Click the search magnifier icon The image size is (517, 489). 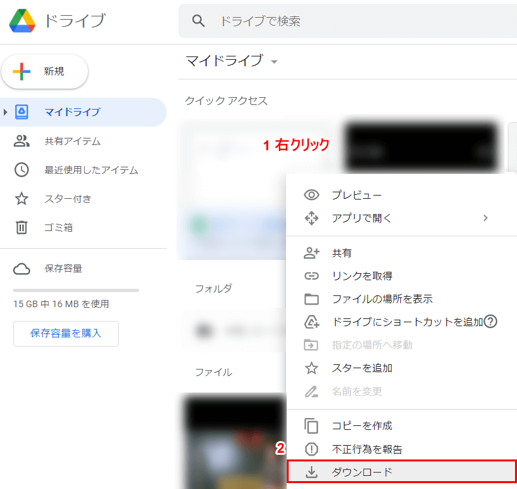(199, 21)
